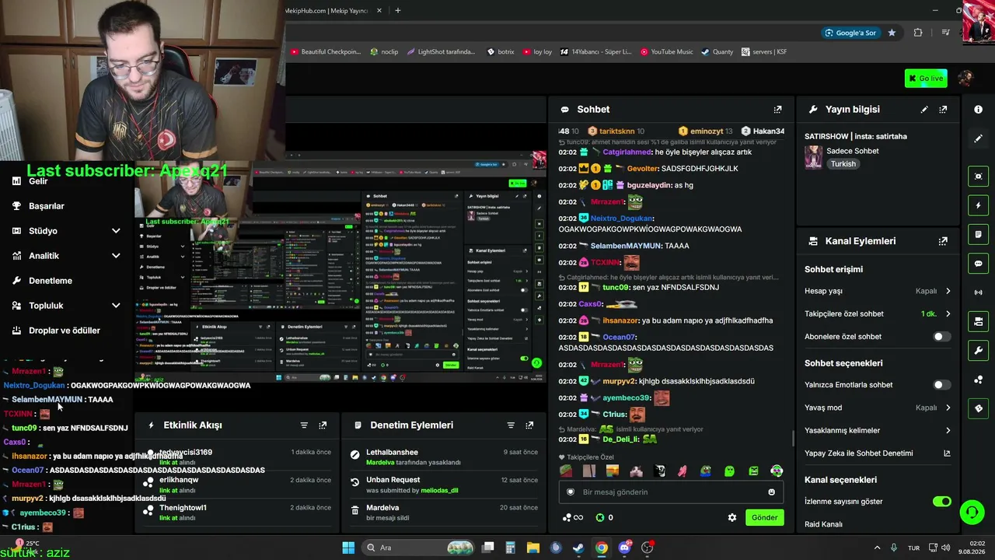Click the Google'a Sor button
Image resolution: width=995 pixels, height=560 pixels.
pos(850,33)
